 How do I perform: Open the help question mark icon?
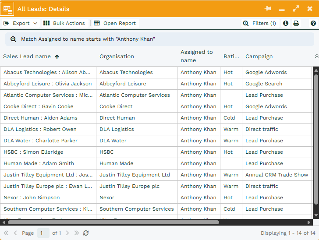point(313,23)
